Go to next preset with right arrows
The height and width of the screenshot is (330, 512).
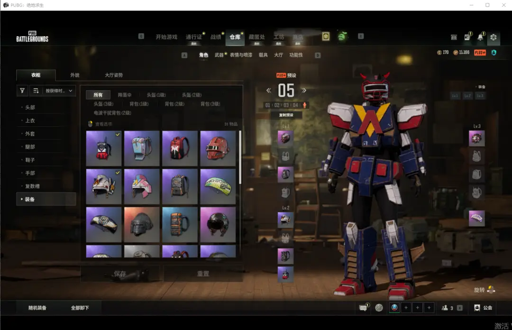[304, 91]
